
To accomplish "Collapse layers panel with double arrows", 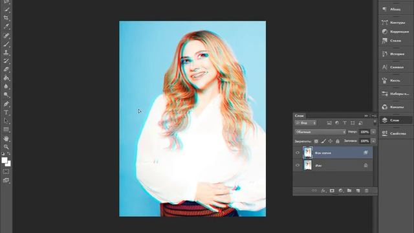I will pyautogui.click(x=366, y=116).
